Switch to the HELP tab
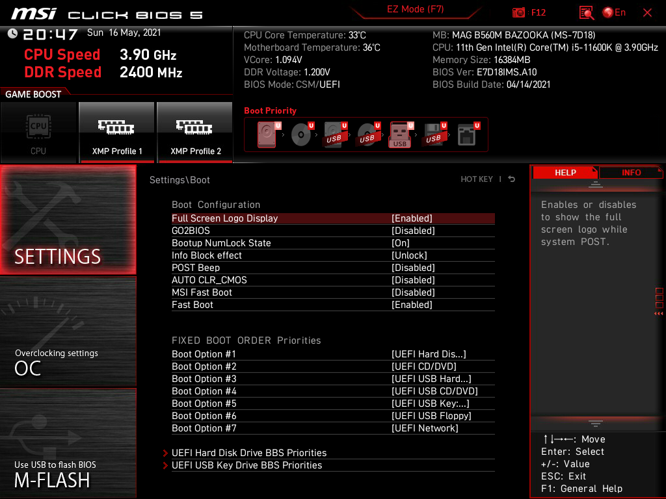Viewport: 666px width, 499px height. (565, 172)
